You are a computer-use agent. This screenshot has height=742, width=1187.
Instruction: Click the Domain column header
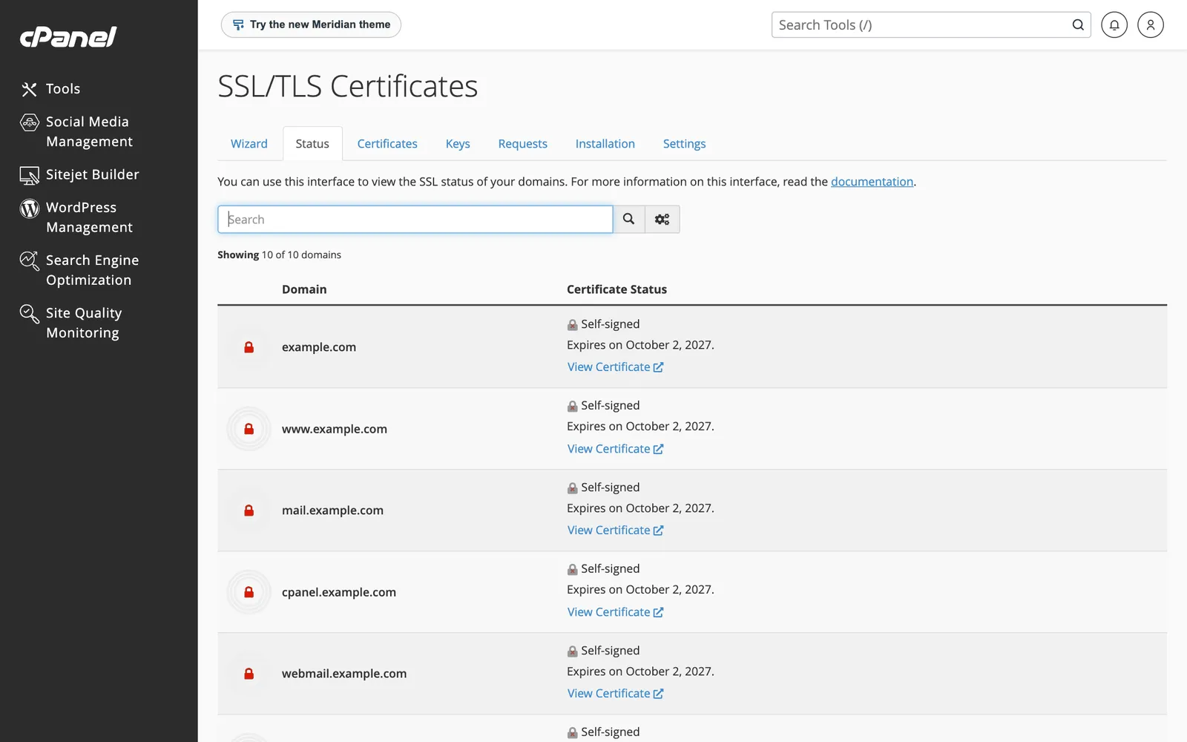point(304,289)
